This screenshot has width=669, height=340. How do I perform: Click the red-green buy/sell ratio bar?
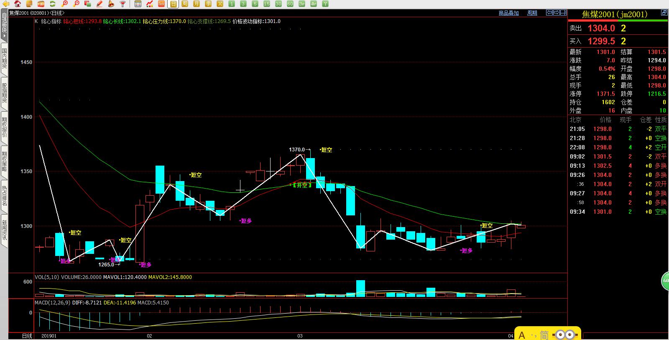point(618,21)
